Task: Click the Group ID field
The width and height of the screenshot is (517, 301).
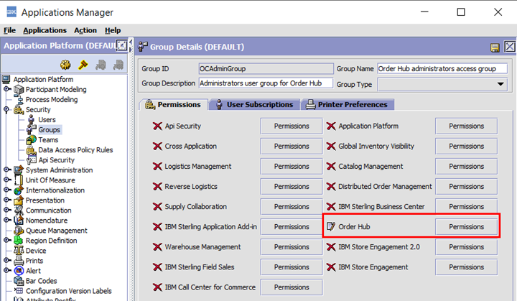Action: pyautogui.click(x=266, y=69)
